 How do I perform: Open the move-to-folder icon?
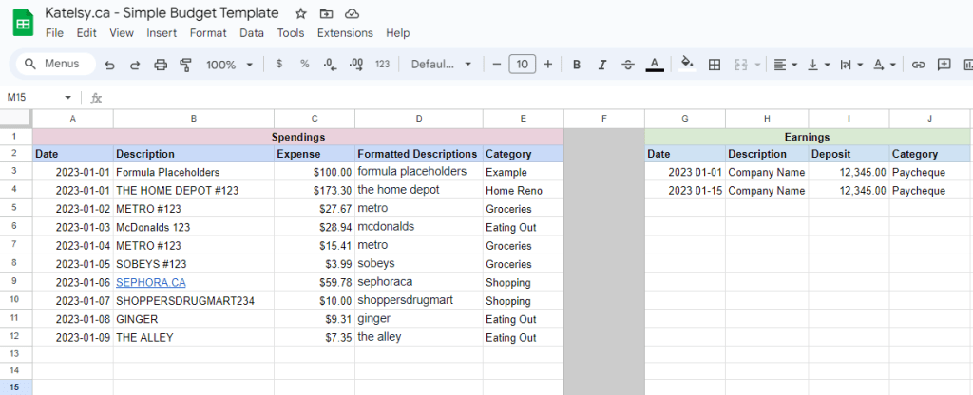(x=327, y=13)
